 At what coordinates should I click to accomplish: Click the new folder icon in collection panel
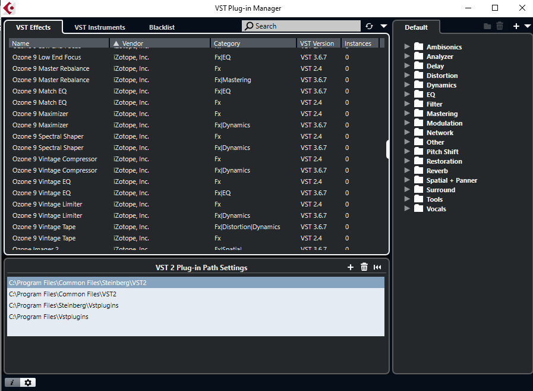487,26
